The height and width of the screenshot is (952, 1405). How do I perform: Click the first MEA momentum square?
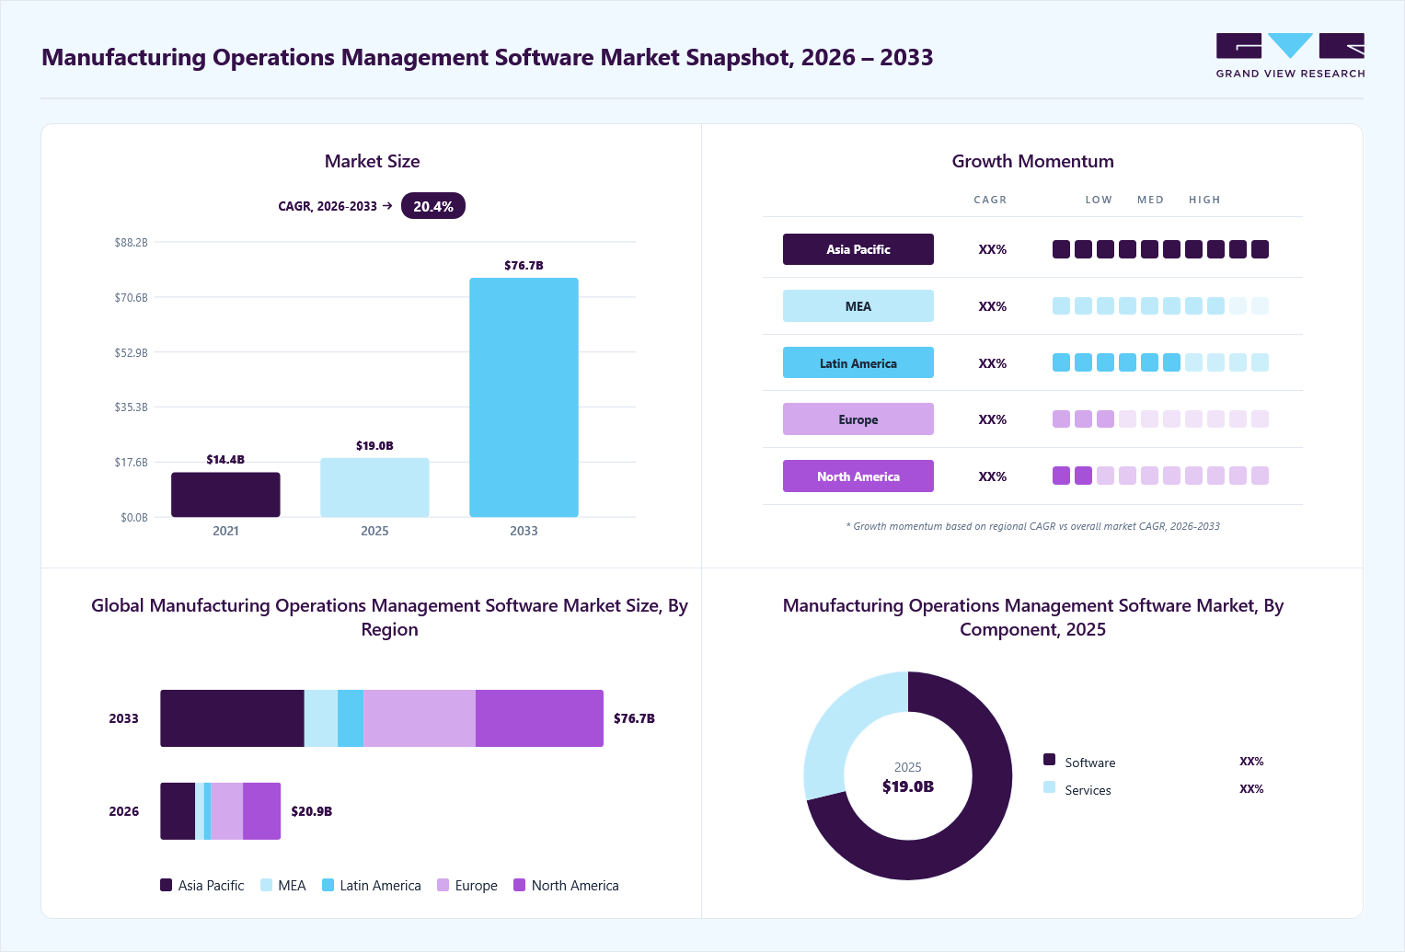tap(1062, 305)
